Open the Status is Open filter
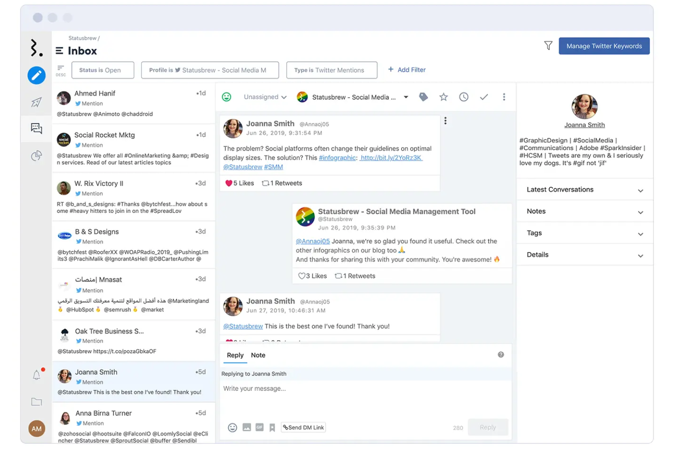This screenshot has width=674, height=449. pyautogui.click(x=103, y=70)
